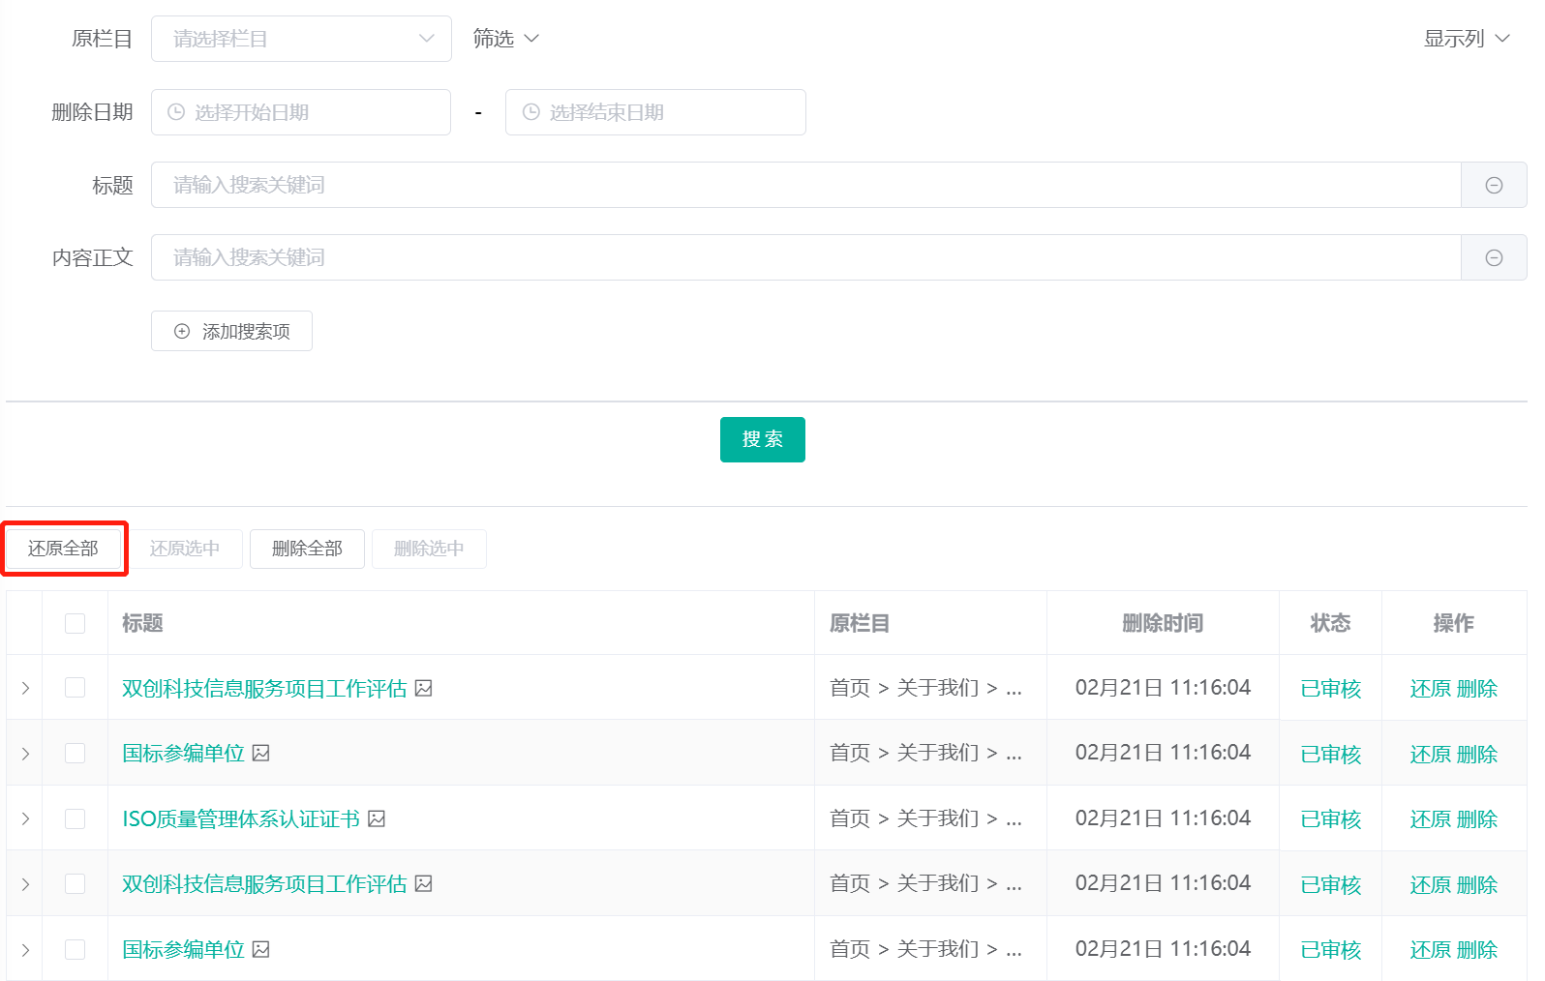
Task: Click image icon next to ISO质量管理体系认证证书
Action: pos(377,819)
